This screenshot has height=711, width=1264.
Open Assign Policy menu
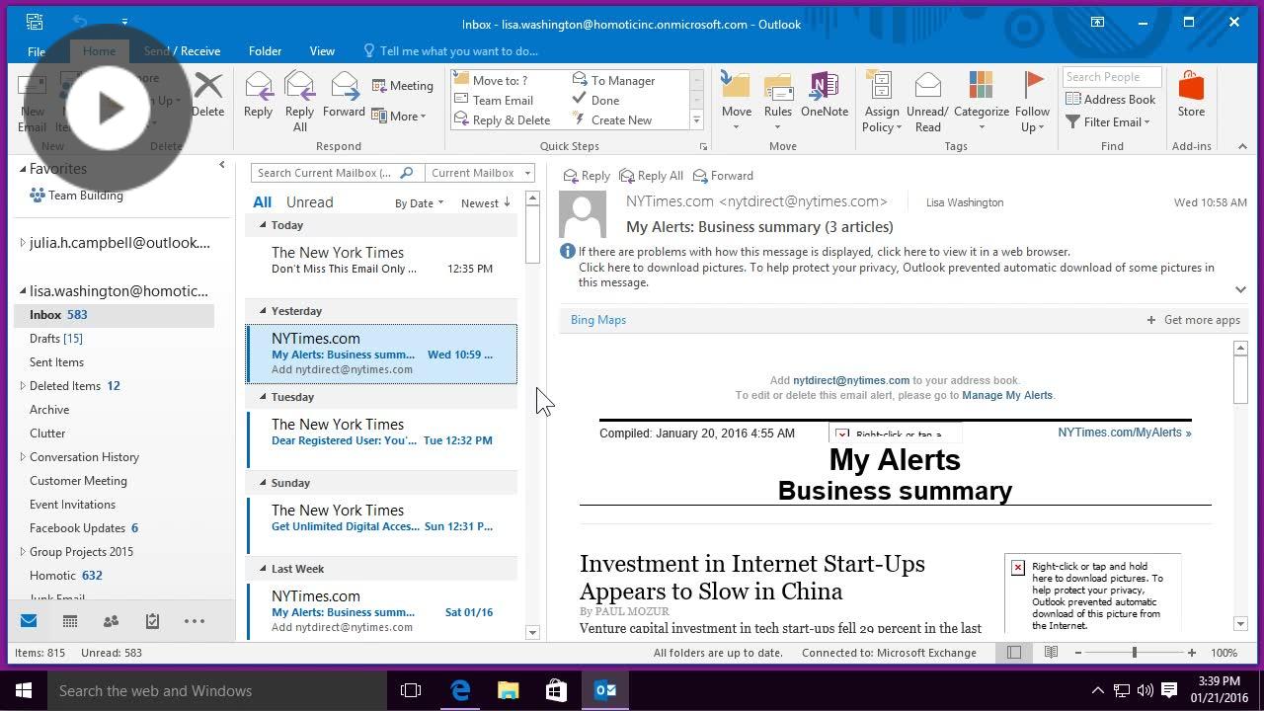pos(882,102)
